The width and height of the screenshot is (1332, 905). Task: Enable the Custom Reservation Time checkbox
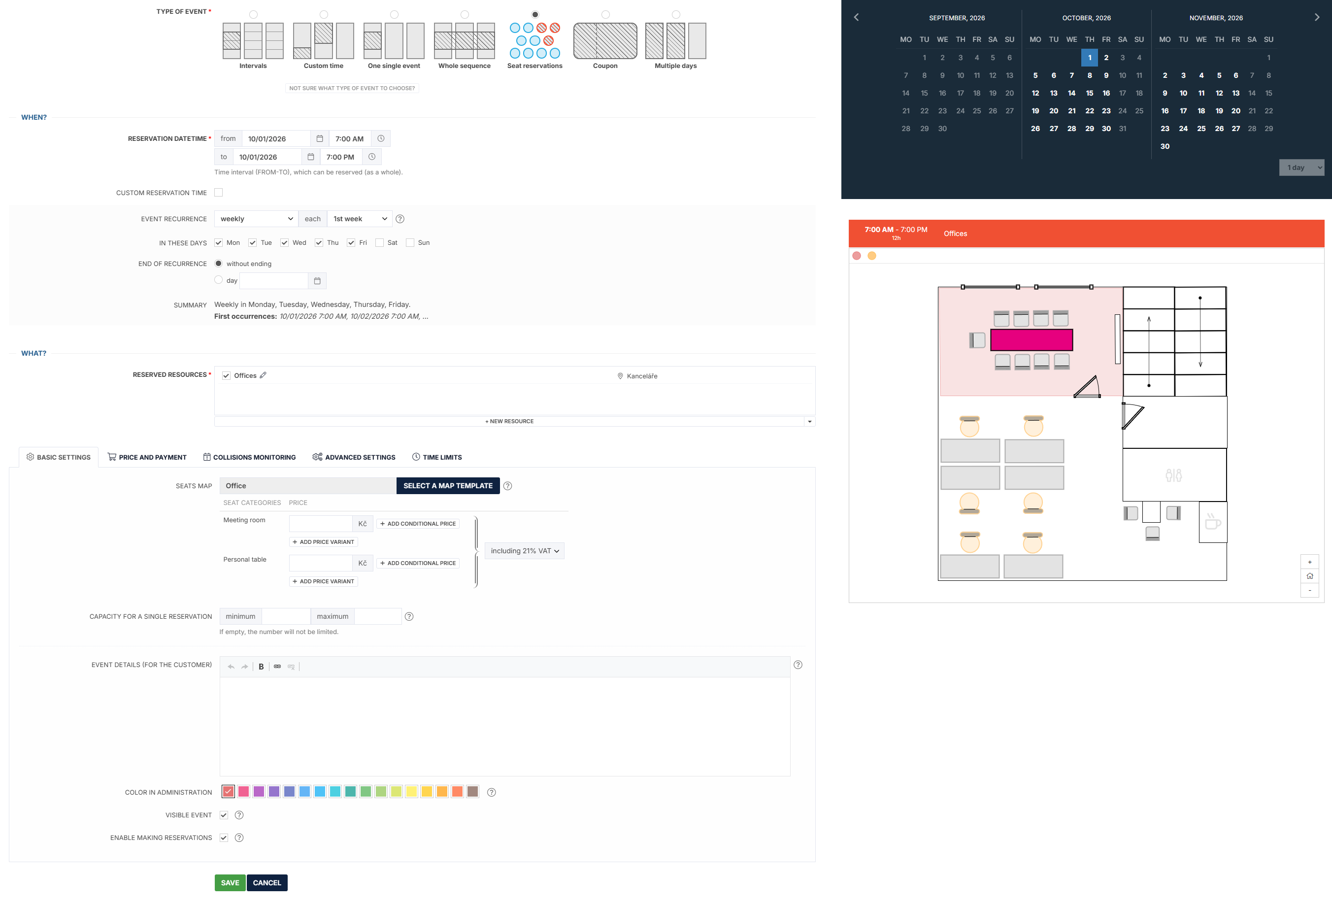pyautogui.click(x=218, y=193)
